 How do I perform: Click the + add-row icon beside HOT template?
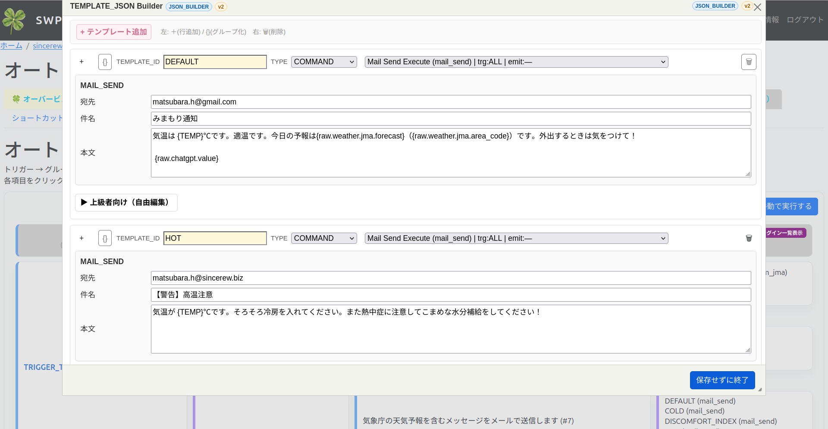82,238
